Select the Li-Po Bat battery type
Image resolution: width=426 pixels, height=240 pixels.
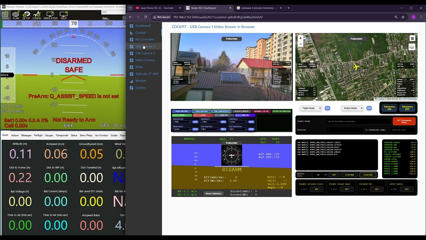[x=349, y=175]
